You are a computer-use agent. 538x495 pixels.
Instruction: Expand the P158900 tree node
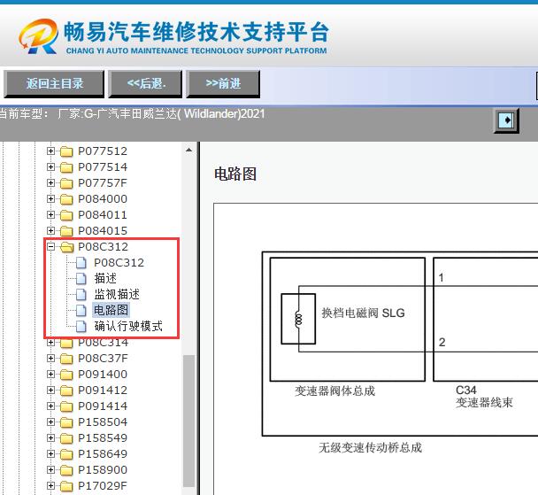pyautogui.click(x=50, y=470)
